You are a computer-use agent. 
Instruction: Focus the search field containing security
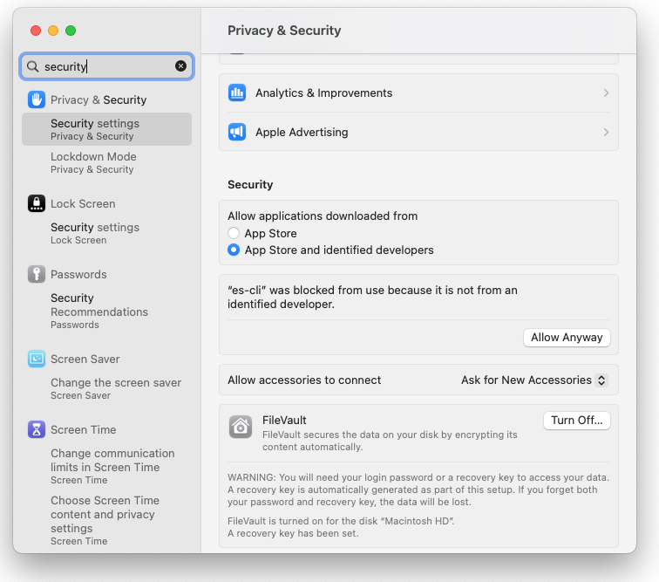(x=106, y=66)
